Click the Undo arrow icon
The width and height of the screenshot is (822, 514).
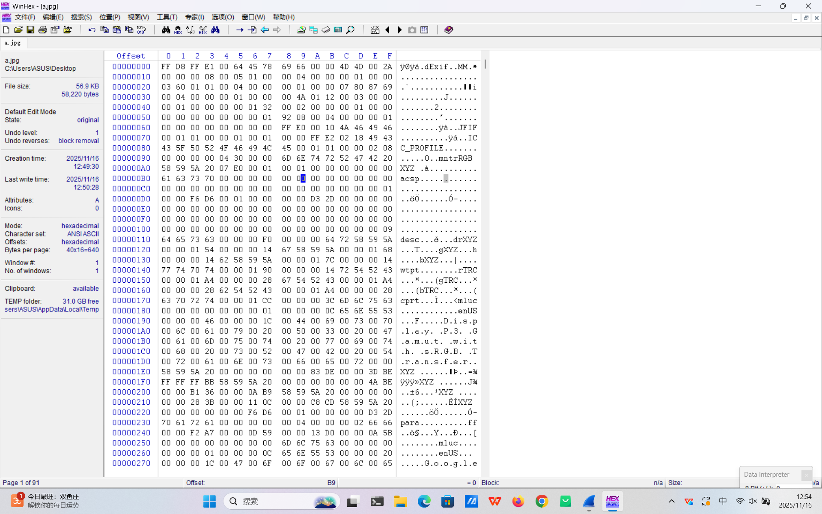[x=92, y=30]
